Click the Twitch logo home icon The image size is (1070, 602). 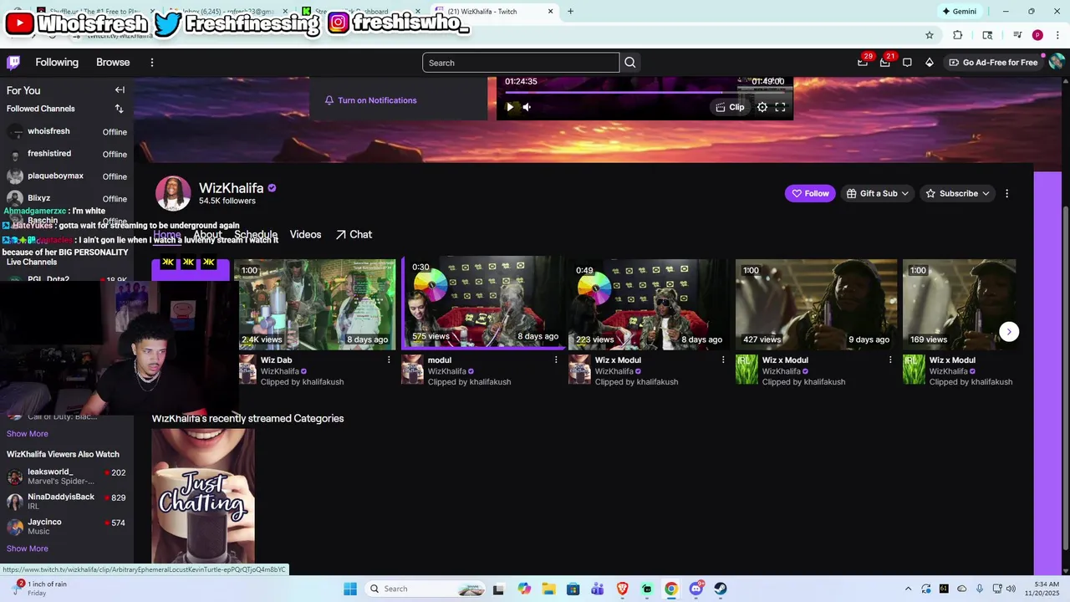tap(13, 63)
